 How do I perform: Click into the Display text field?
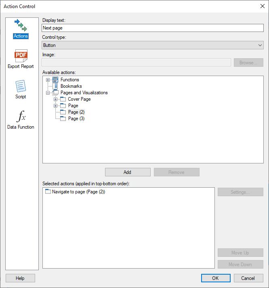coord(153,28)
